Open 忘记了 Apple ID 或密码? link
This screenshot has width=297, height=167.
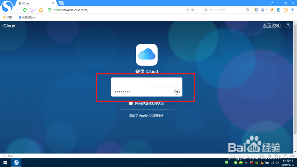(x=146, y=115)
